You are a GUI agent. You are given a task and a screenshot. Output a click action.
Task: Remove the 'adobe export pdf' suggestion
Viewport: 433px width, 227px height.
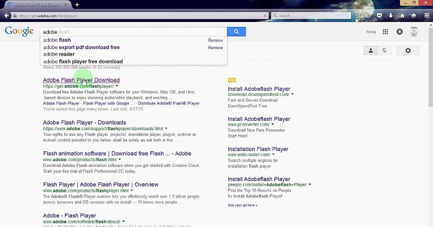[x=215, y=48]
